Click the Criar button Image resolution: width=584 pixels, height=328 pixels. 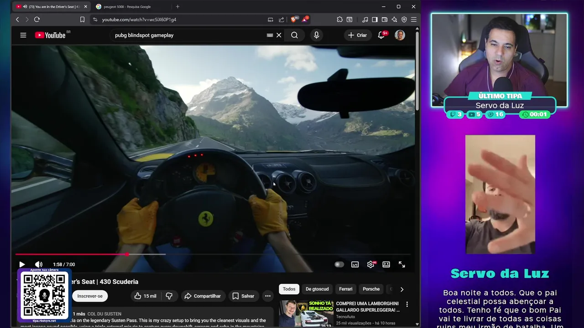[x=357, y=35]
